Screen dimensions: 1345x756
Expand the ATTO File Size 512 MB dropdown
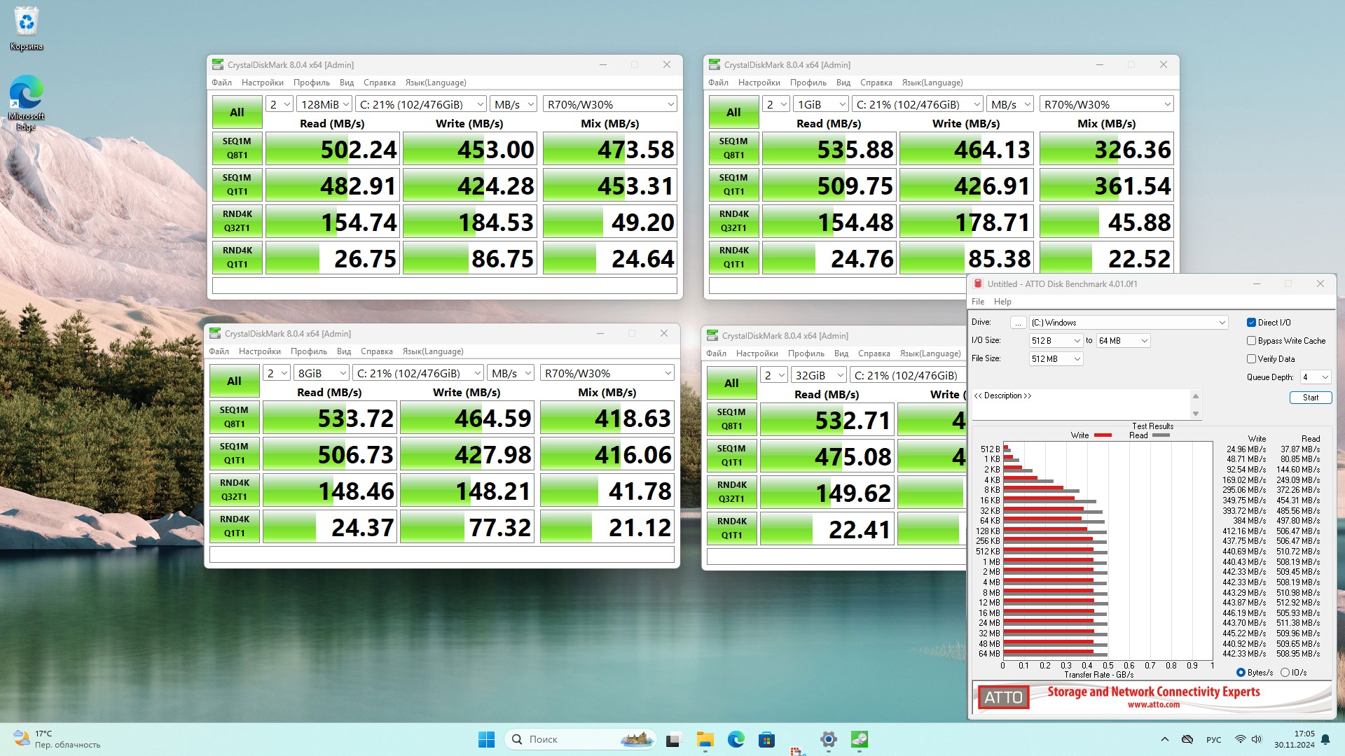pos(1056,359)
